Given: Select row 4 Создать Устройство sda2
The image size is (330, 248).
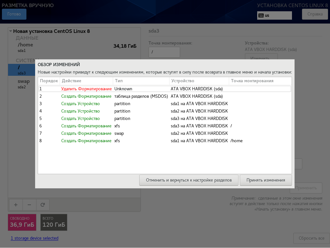Looking at the screenshot, I should [165, 111].
